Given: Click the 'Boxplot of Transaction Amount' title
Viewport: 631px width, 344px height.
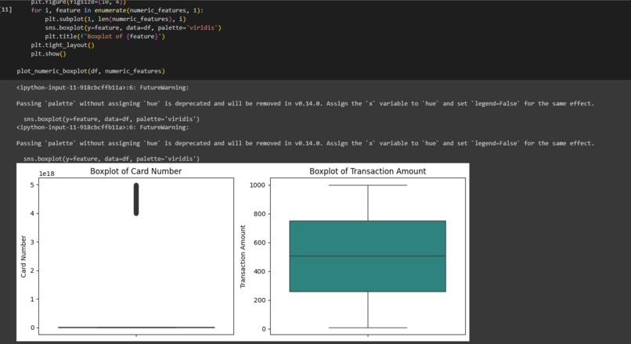Looking at the screenshot, I should [367, 171].
